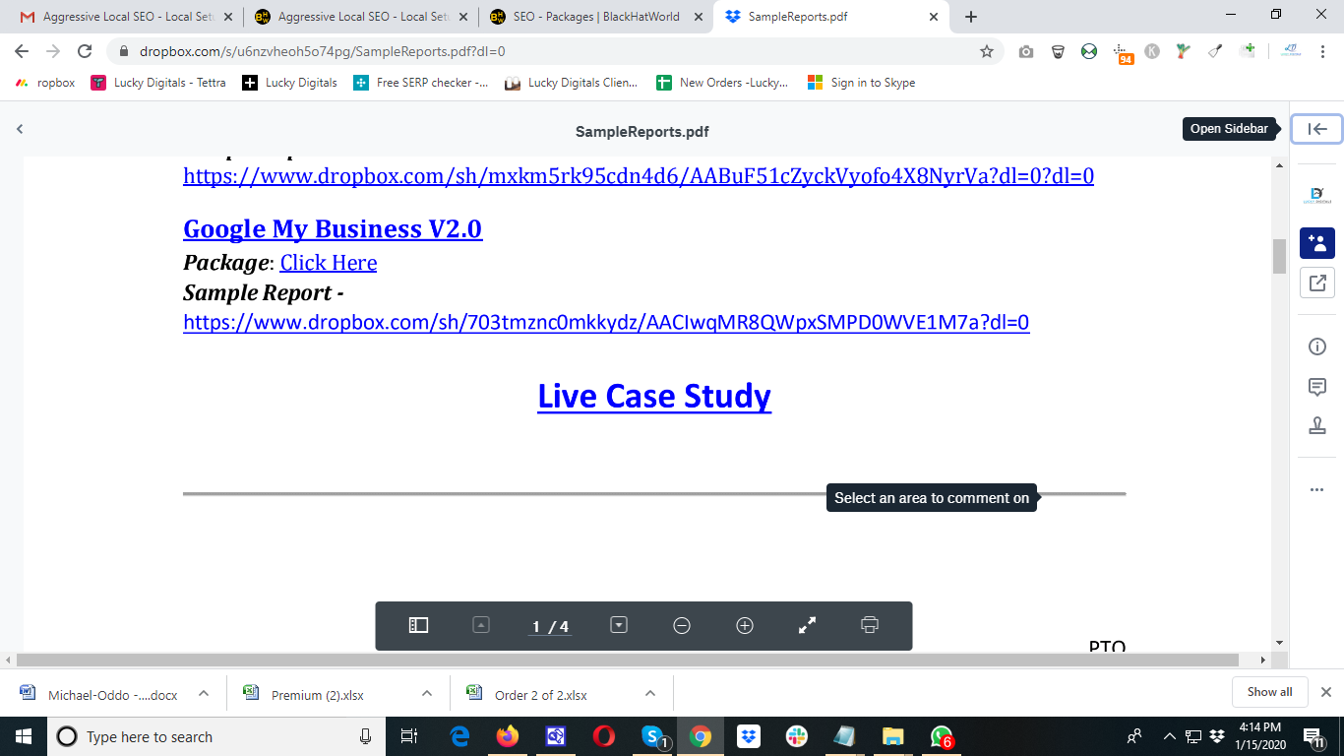Image resolution: width=1344 pixels, height=756 pixels.
Task: Click Show all downloads button
Action: click(1269, 692)
